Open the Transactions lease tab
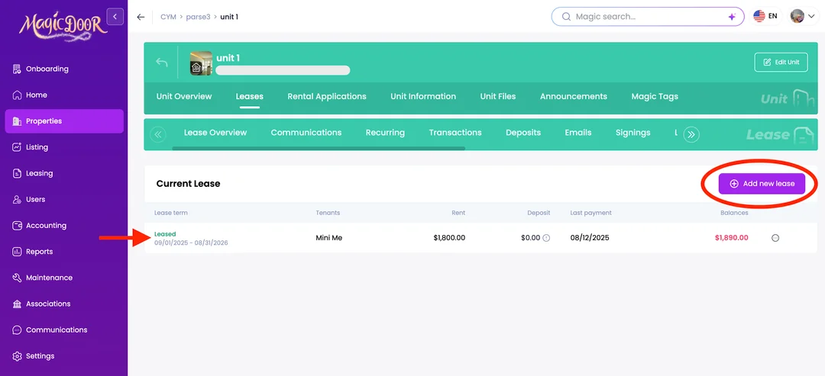The height and width of the screenshot is (376, 825). [x=455, y=133]
